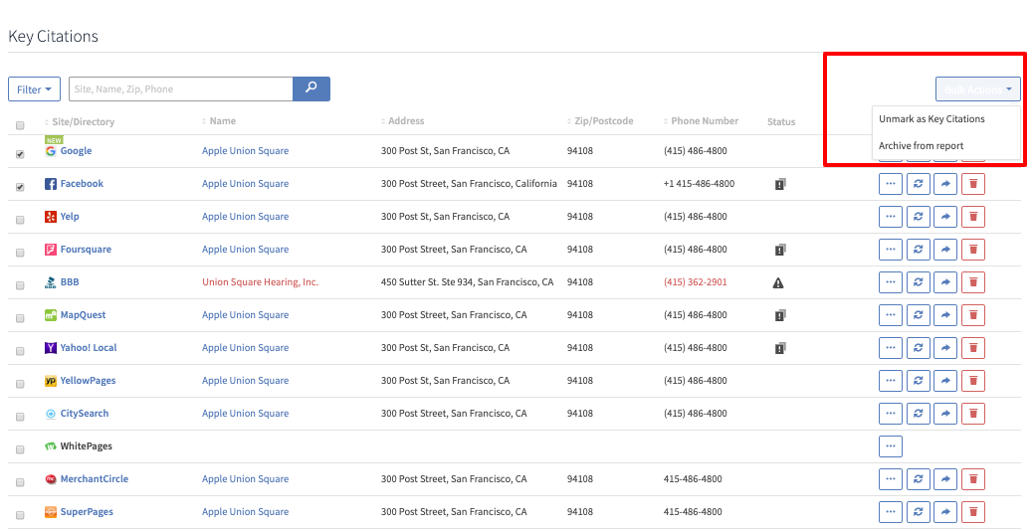This screenshot has width=1035, height=531.
Task: Open the Bulk Actions dropdown
Action: tap(977, 89)
